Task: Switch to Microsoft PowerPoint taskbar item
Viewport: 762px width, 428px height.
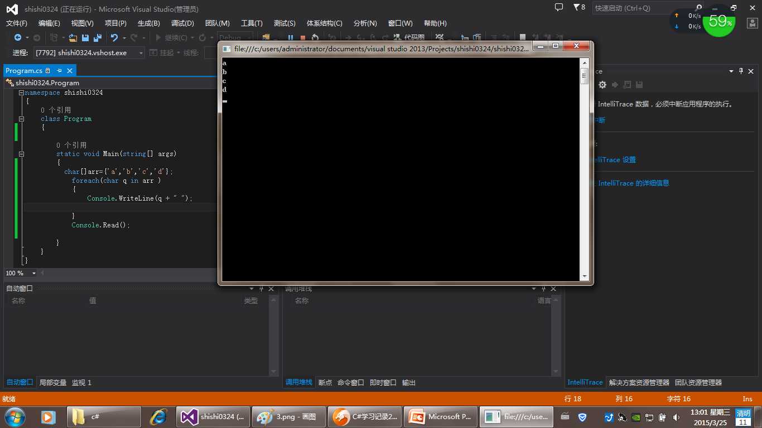Action: tap(441, 416)
